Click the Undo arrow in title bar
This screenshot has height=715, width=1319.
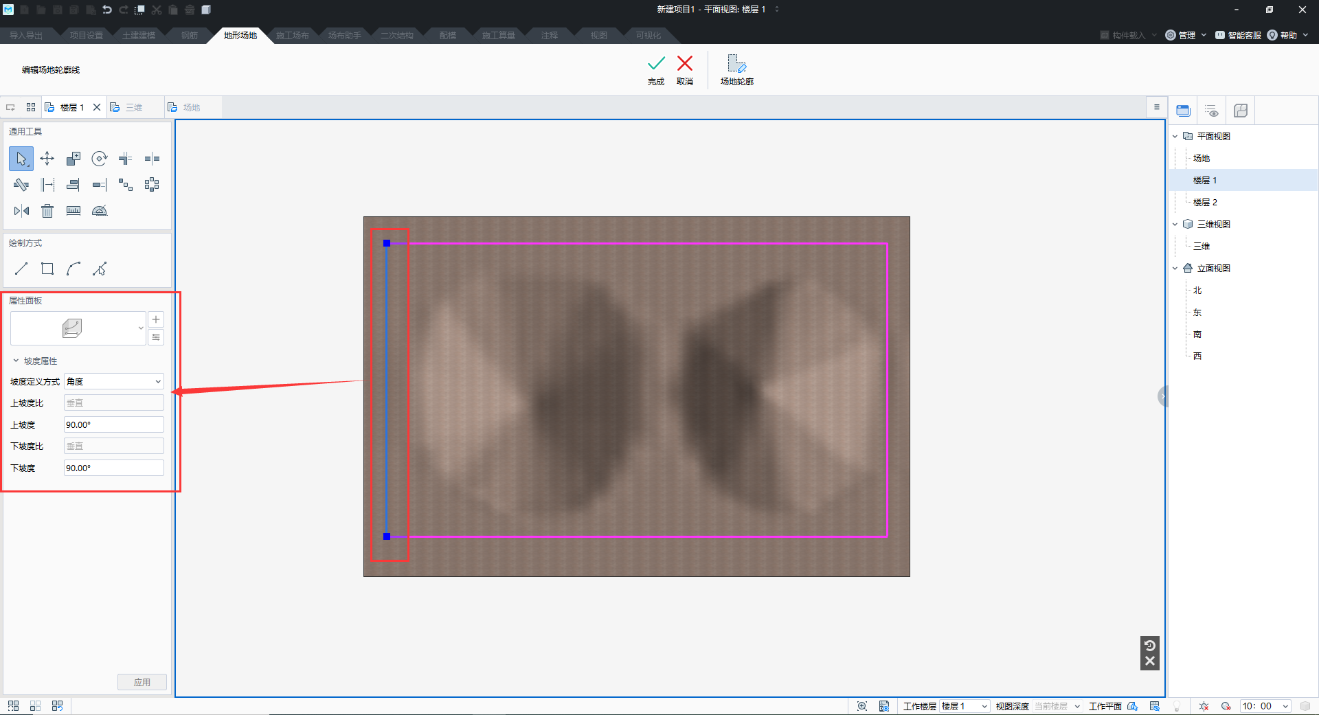coord(107,10)
